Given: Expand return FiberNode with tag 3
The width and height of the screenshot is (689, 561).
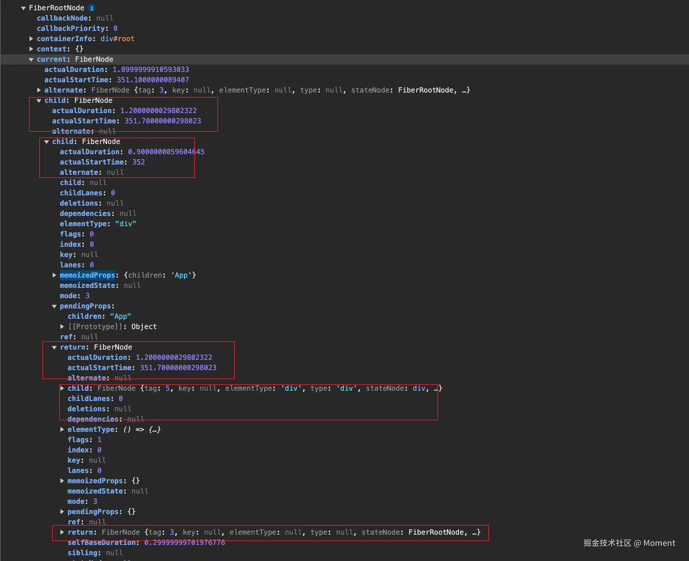Looking at the screenshot, I should [62, 532].
